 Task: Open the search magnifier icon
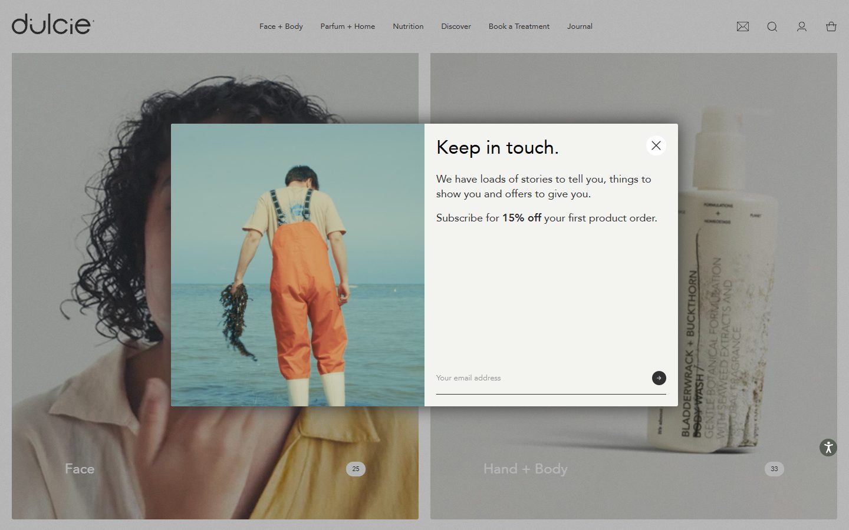pos(772,26)
